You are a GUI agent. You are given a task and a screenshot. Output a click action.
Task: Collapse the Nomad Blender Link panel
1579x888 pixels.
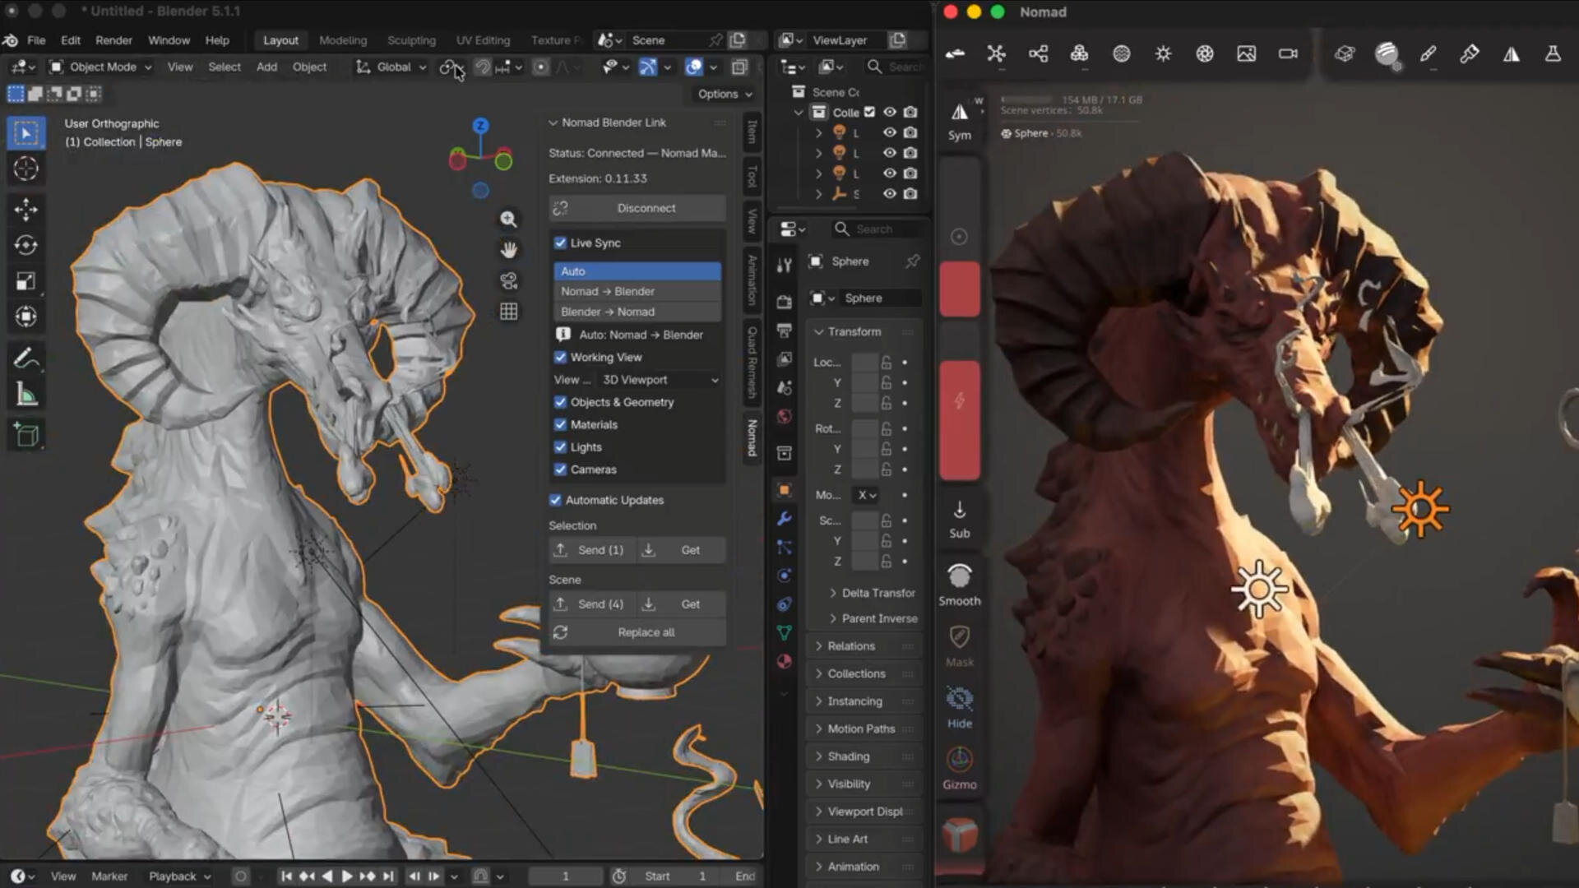(553, 123)
